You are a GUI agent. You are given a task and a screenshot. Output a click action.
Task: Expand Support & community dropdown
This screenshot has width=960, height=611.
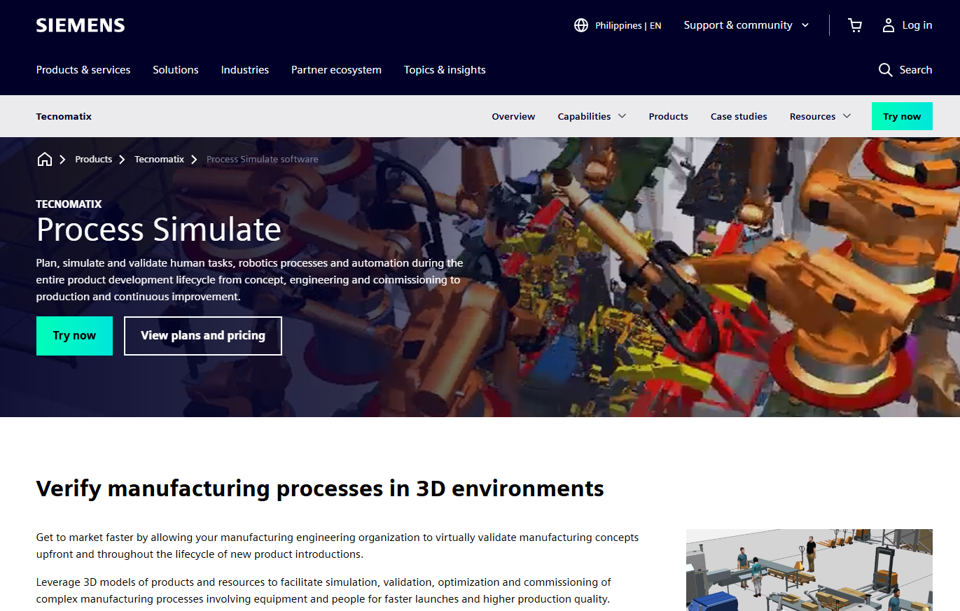tap(746, 25)
